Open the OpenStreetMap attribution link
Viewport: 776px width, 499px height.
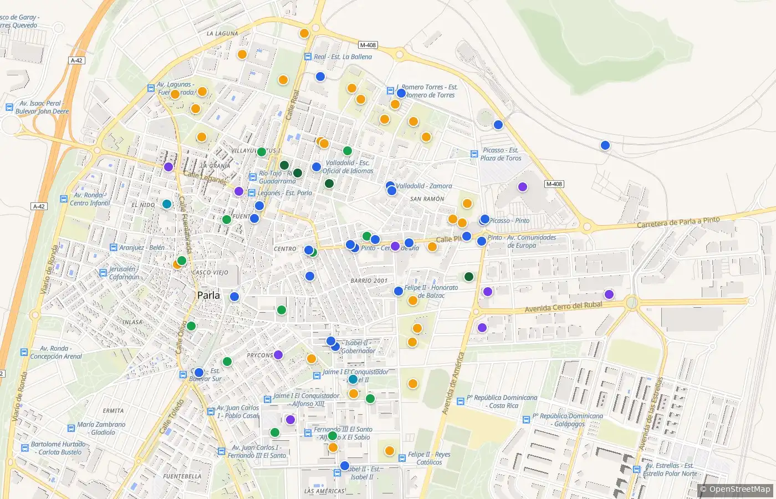739,489
